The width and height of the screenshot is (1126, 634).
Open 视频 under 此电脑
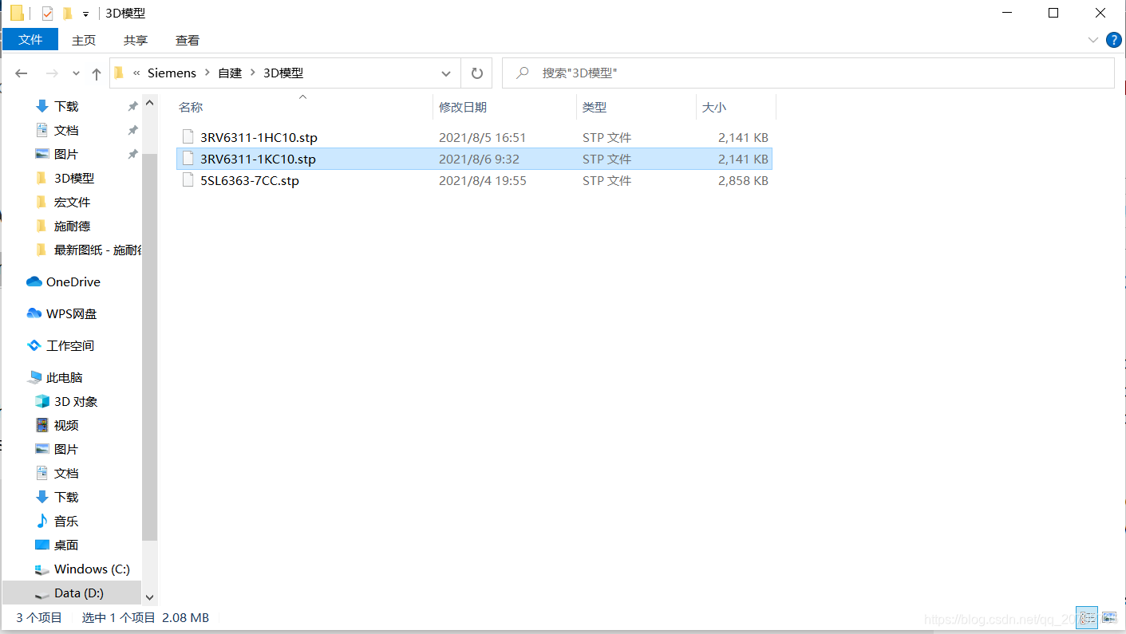coord(66,425)
